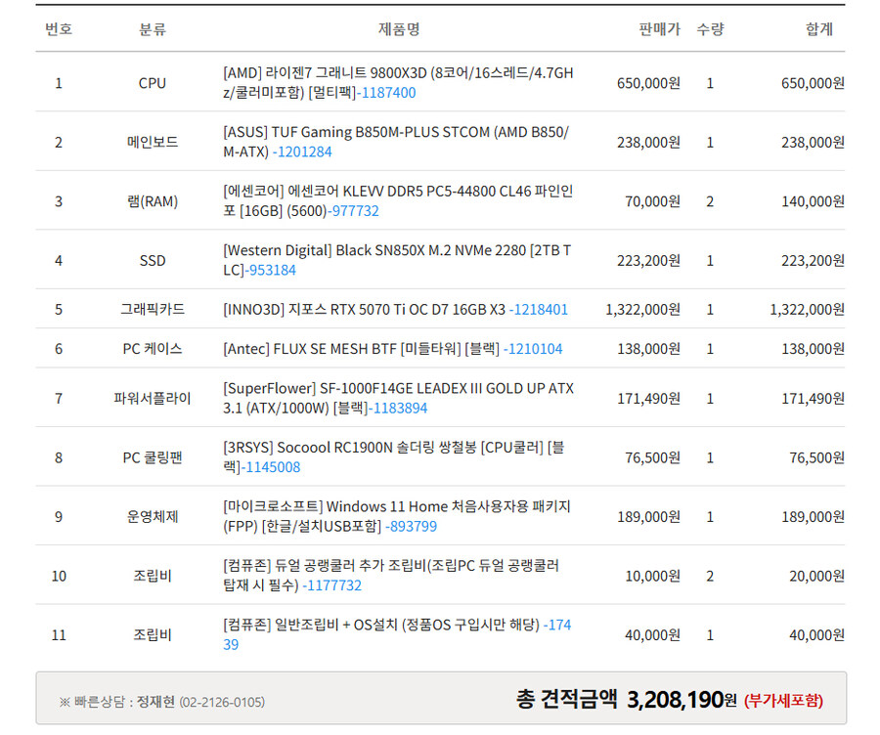Click the 223,200원 subtotal for SSD
Screen dimensions: 880x735
coord(814,260)
